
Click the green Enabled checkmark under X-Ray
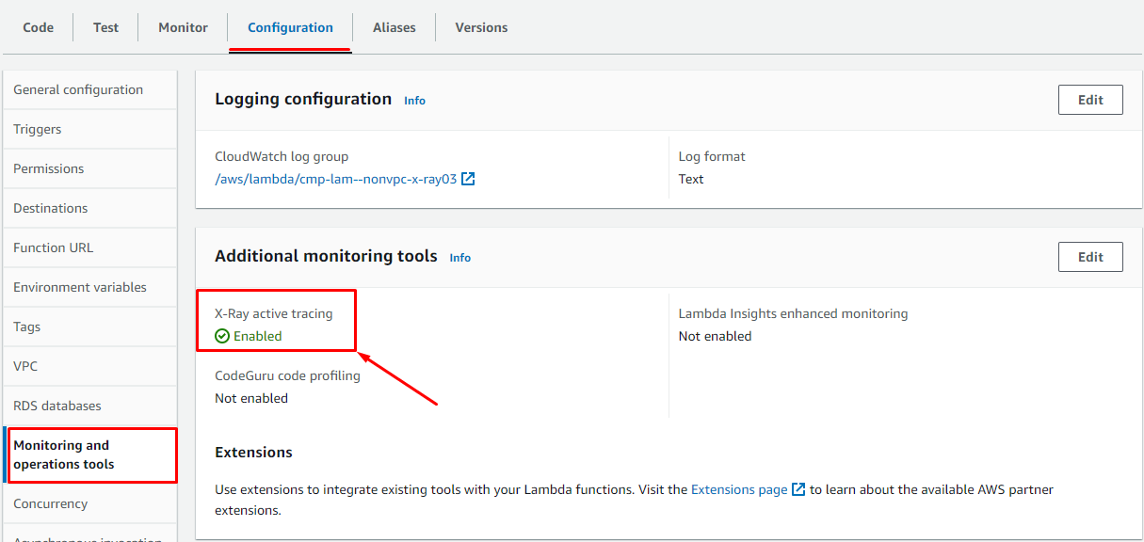pos(222,336)
